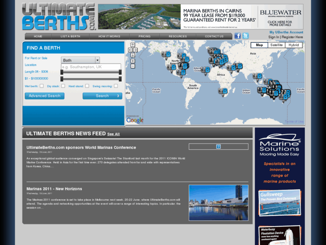The image size is (326, 245).
Task: Click the Gullsweep bird deterrent ad image
Action: click(280, 203)
